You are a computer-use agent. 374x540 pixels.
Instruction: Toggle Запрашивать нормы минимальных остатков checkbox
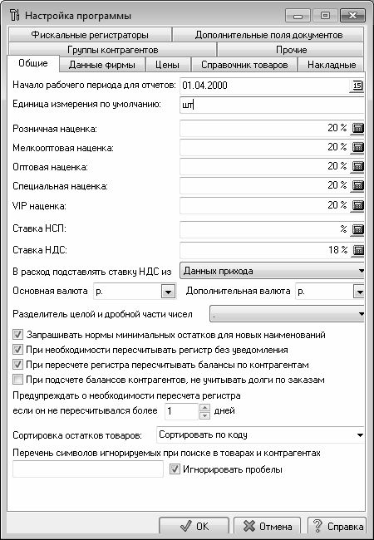17,335
